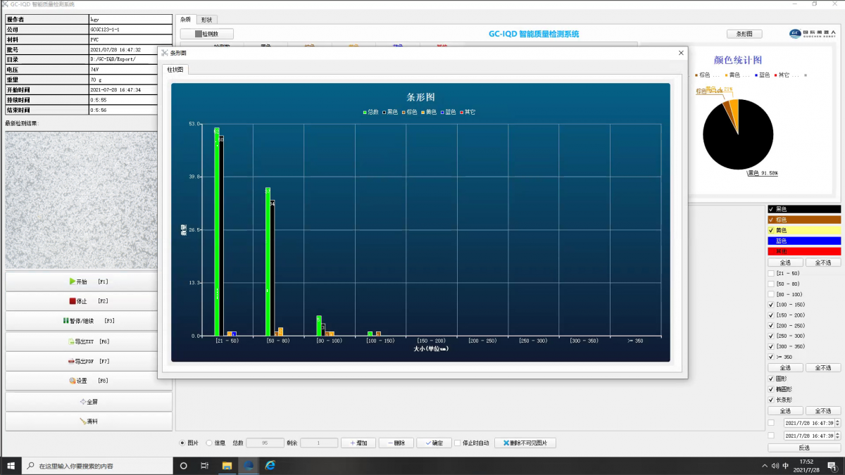Switch to the 形状 tab
The width and height of the screenshot is (845, 475).
tap(206, 20)
